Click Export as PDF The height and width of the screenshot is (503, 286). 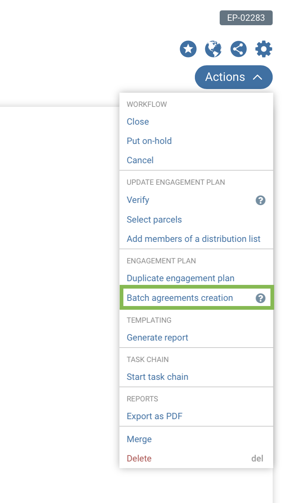154,416
